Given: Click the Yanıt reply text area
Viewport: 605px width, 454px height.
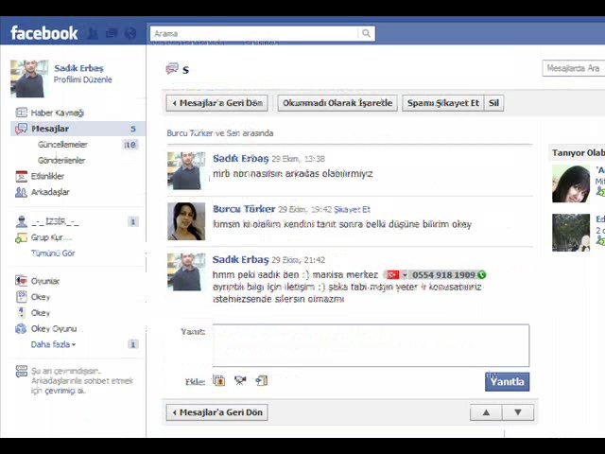Looking at the screenshot, I should (371, 345).
